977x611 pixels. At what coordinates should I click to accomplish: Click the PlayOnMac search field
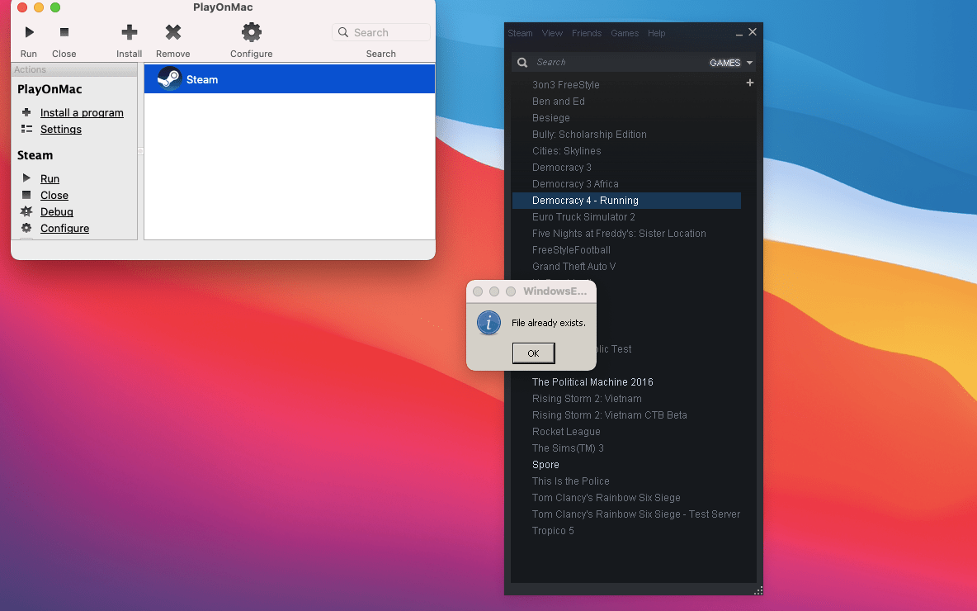381,32
